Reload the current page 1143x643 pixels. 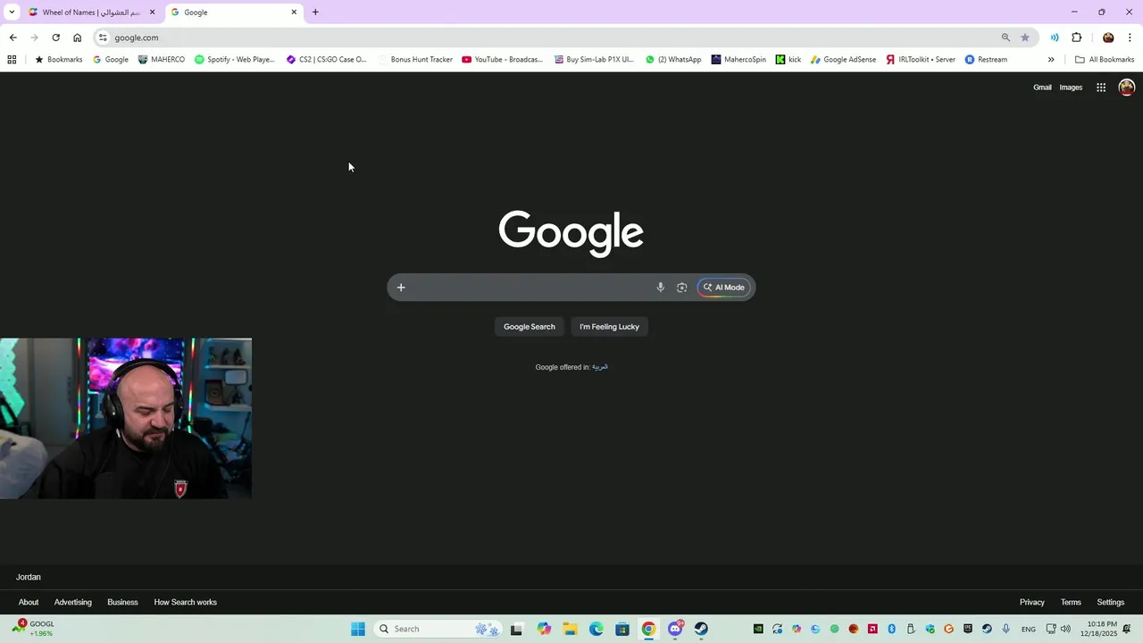point(55,38)
